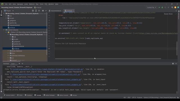Toggle inspections checkmark widget in editor
This screenshot has height=101, width=180.
pos(176,14)
